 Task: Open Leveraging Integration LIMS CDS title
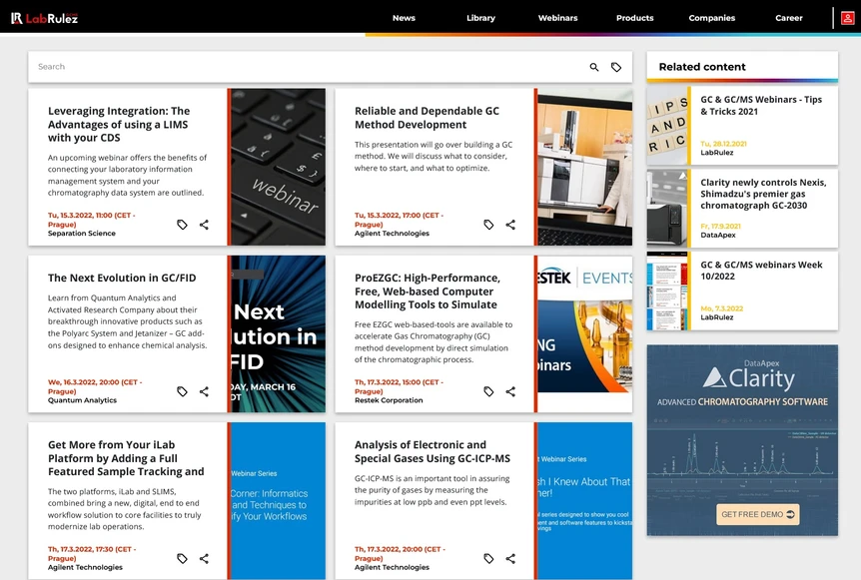(x=119, y=124)
